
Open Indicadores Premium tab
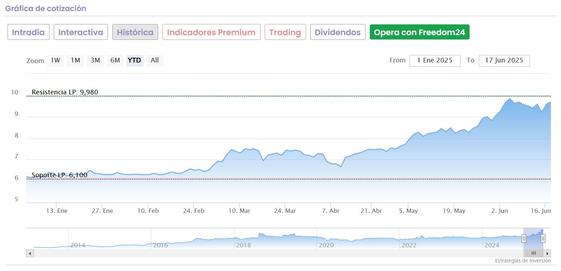[x=211, y=32]
